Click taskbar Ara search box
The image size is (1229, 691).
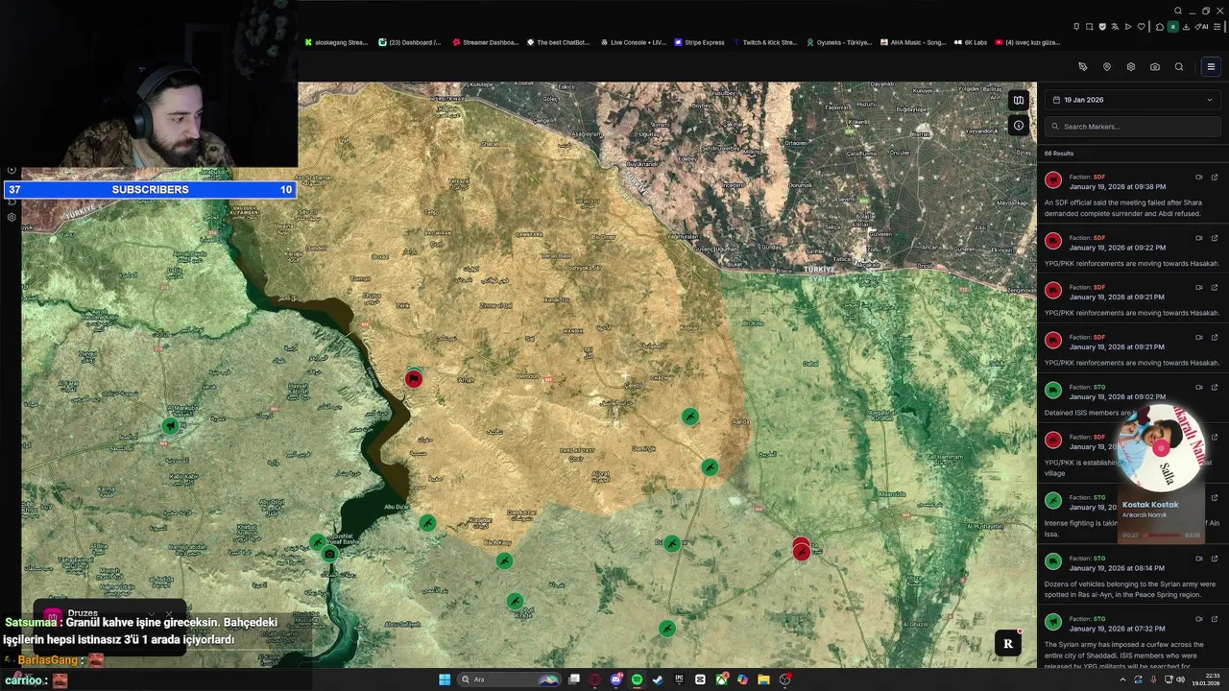click(509, 679)
